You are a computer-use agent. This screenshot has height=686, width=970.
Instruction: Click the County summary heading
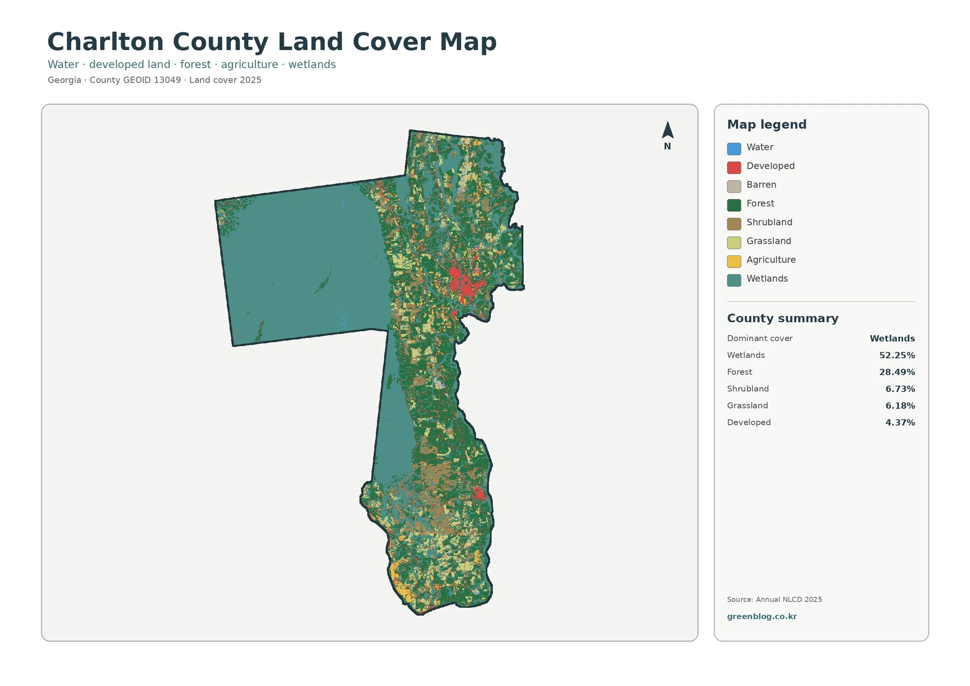coord(782,318)
